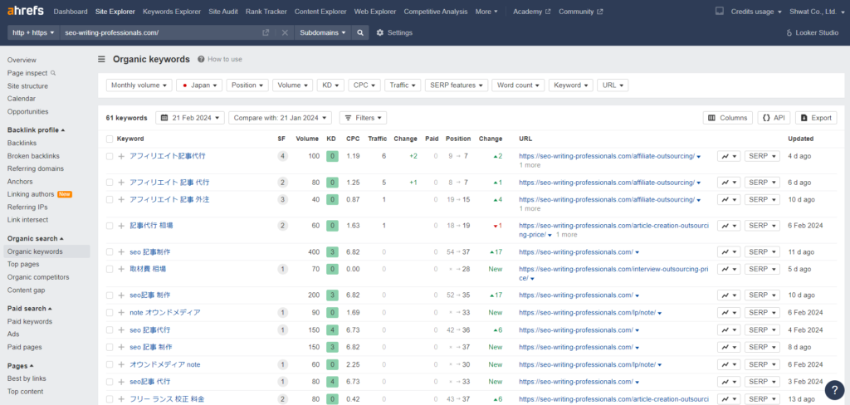Viewport: 850px width, 405px height.
Task: Expand keyword row アフィリエイト記事代行 with plus icon
Action: [121, 156]
